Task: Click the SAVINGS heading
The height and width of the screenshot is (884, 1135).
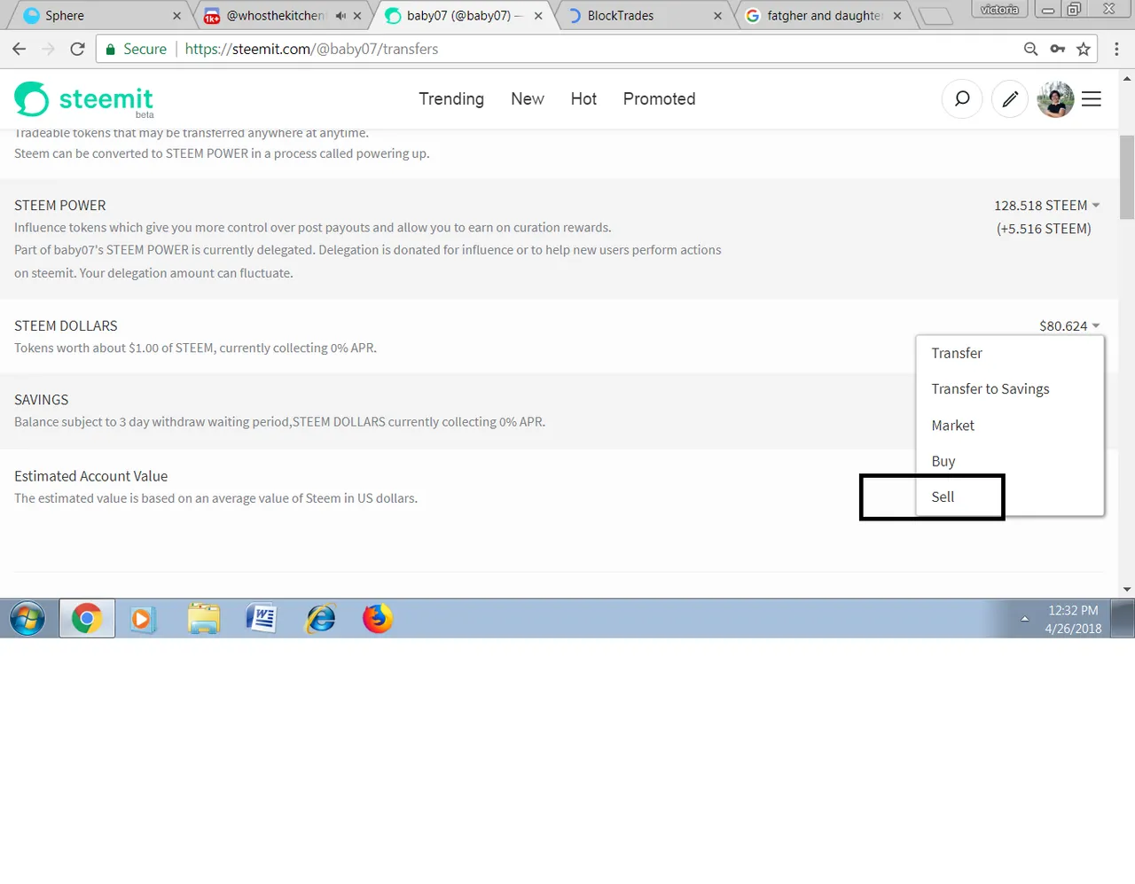Action: pos(42,400)
